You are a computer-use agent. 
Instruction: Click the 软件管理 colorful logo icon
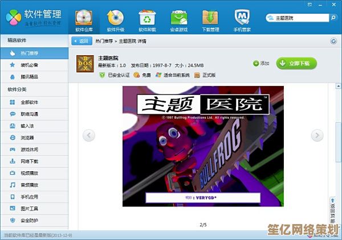pyautogui.click(x=14, y=18)
